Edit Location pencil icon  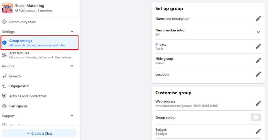pyautogui.click(x=258, y=74)
